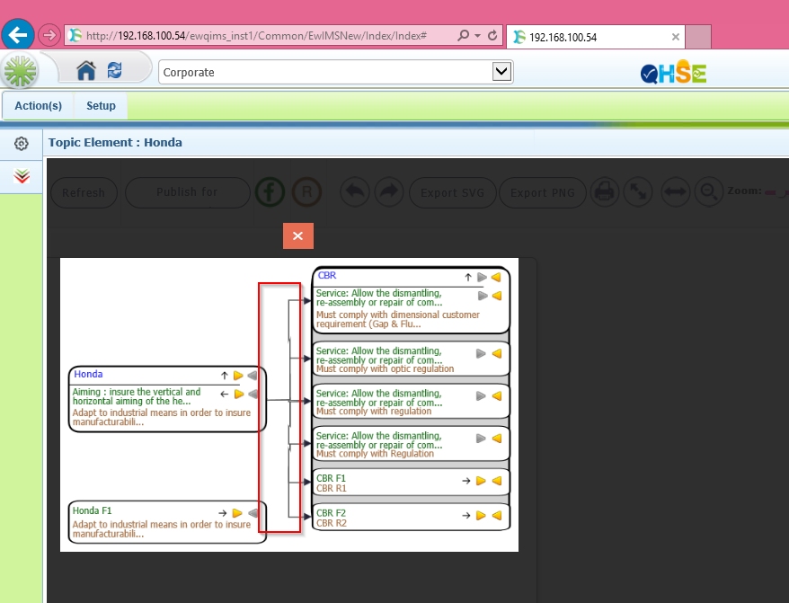789x603 pixels.
Task: Click the Publish for button
Action: 187,192
